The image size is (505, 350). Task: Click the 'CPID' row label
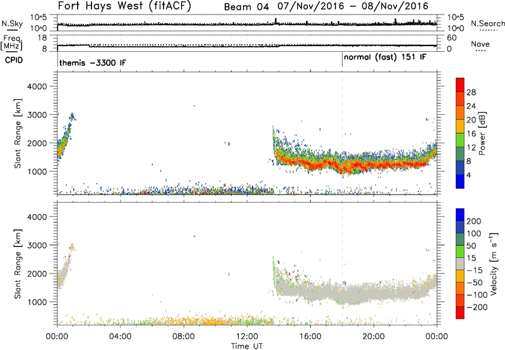coord(14,60)
